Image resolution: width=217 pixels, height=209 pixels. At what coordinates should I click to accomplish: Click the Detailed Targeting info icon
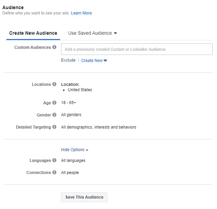tap(54, 127)
